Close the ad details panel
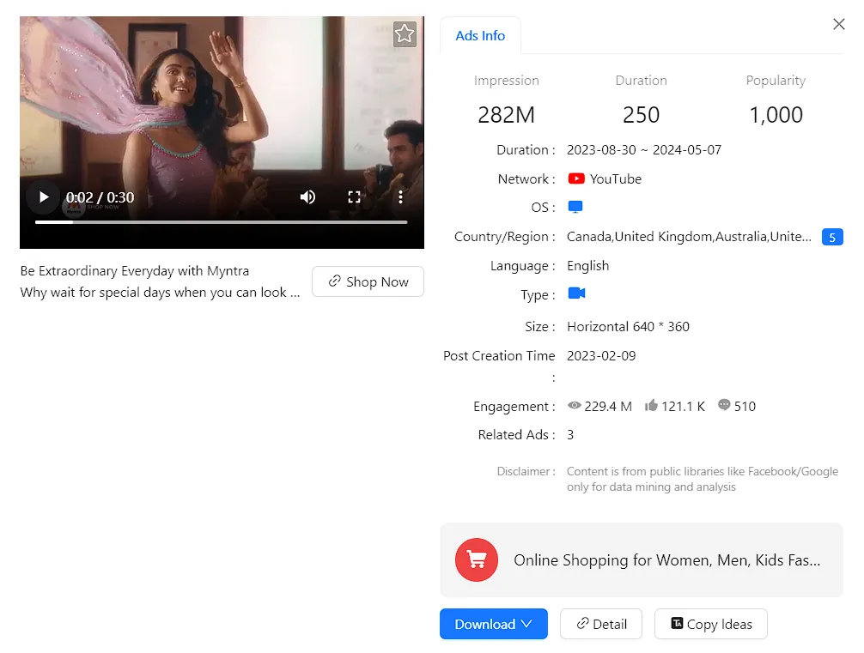Viewport: 864px width, 653px height. point(839,24)
